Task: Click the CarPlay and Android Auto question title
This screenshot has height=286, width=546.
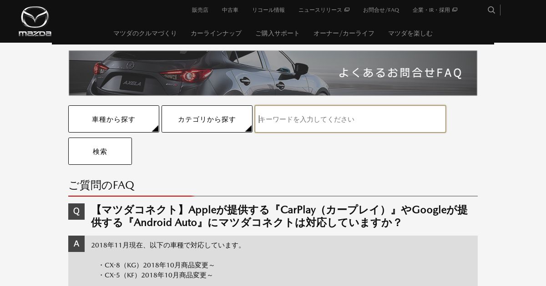Action: point(279,216)
